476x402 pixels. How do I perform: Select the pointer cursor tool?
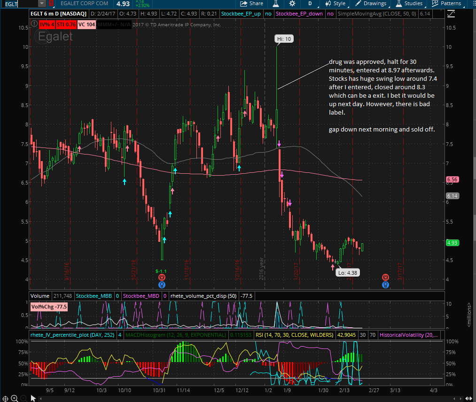(33, 398)
